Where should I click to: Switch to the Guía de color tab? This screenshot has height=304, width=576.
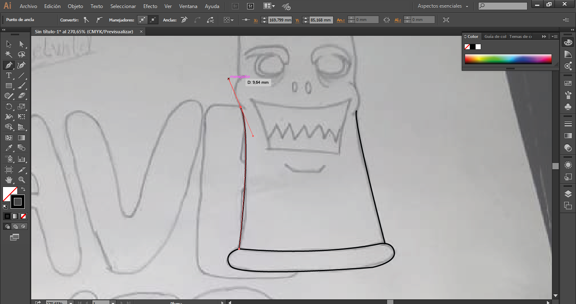point(495,37)
